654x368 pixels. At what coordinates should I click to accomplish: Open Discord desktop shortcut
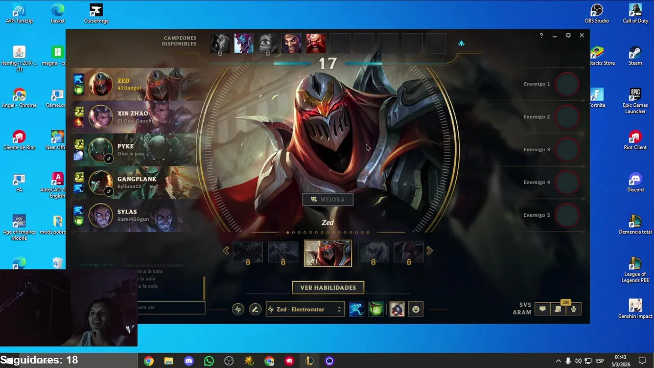click(x=635, y=182)
